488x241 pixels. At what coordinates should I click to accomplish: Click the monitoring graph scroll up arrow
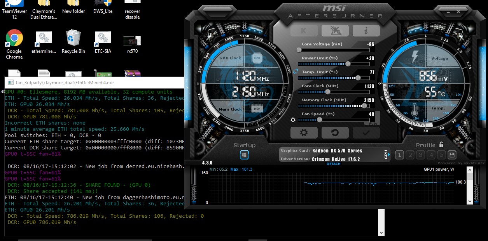click(x=470, y=170)
